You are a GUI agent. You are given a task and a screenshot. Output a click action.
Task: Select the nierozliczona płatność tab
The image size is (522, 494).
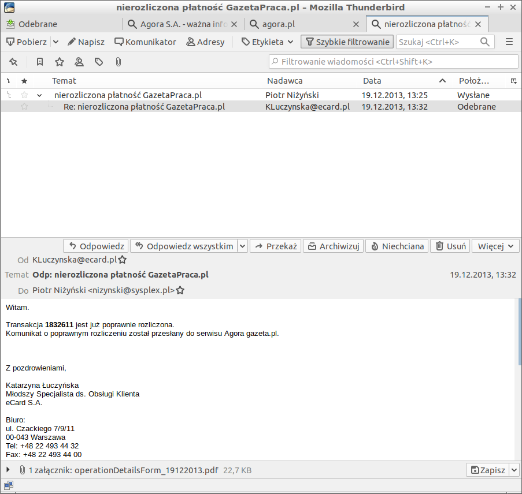427,24
